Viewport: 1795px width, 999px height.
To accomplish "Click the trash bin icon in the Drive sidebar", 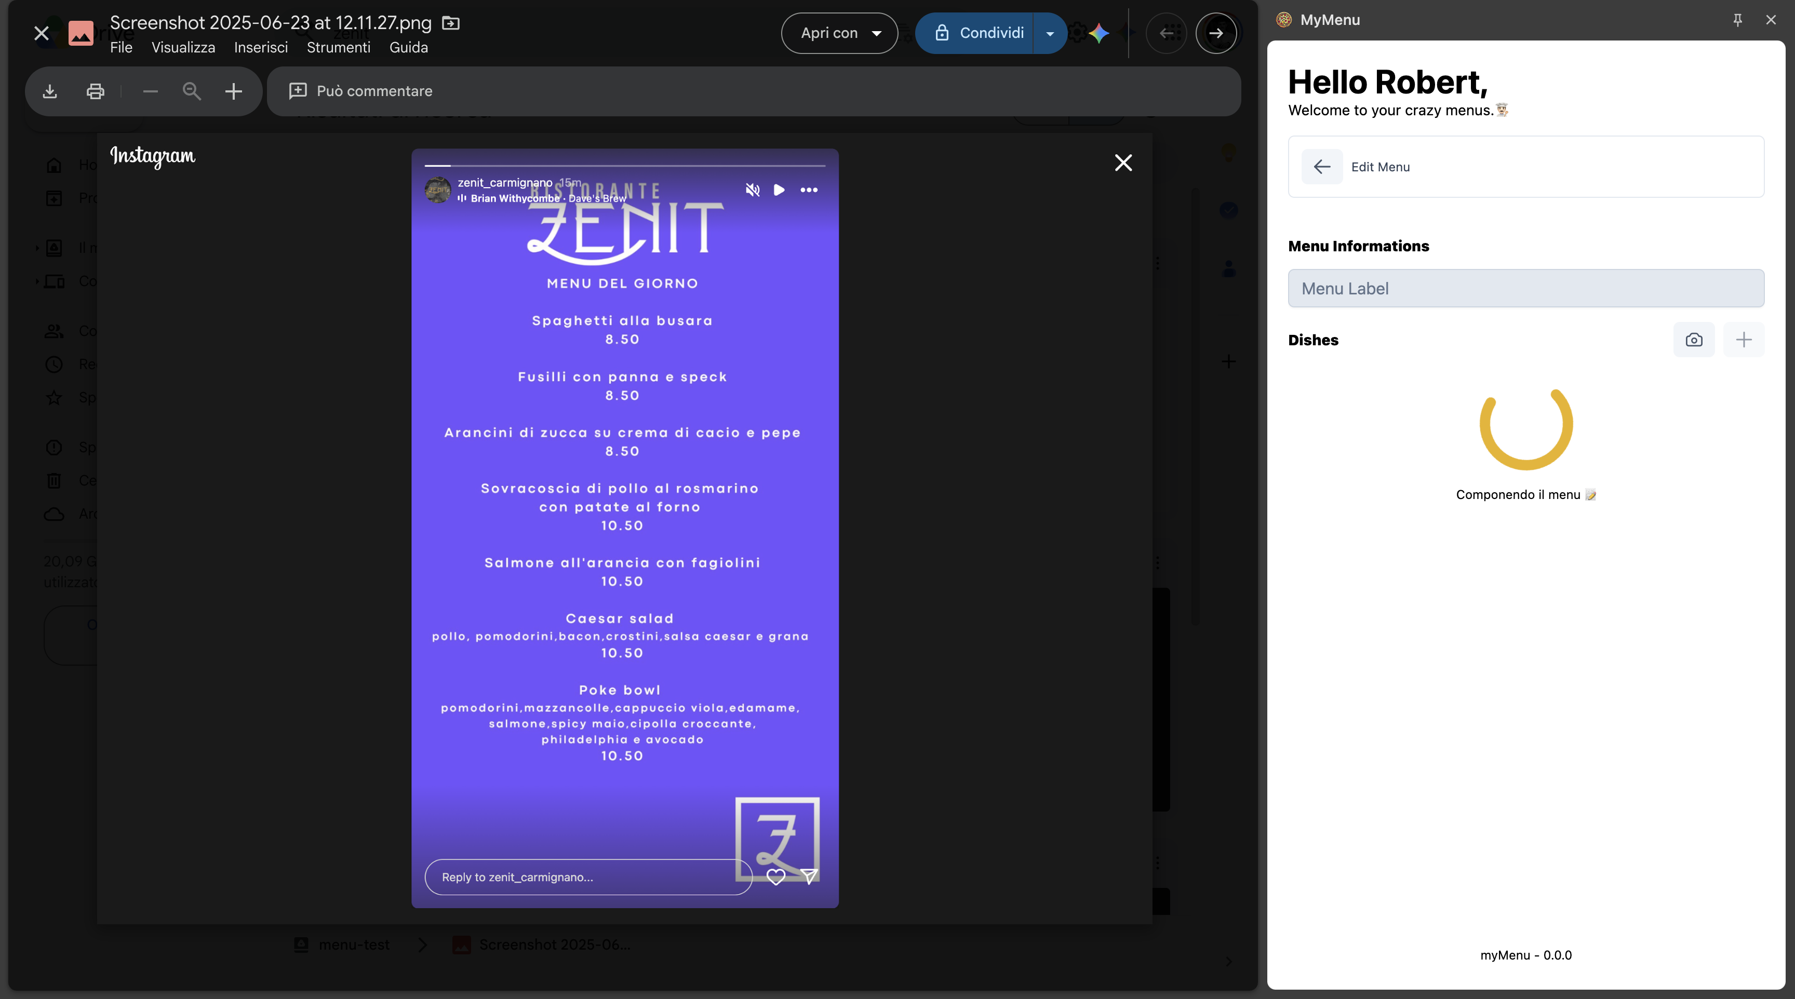I will point(53,481).
